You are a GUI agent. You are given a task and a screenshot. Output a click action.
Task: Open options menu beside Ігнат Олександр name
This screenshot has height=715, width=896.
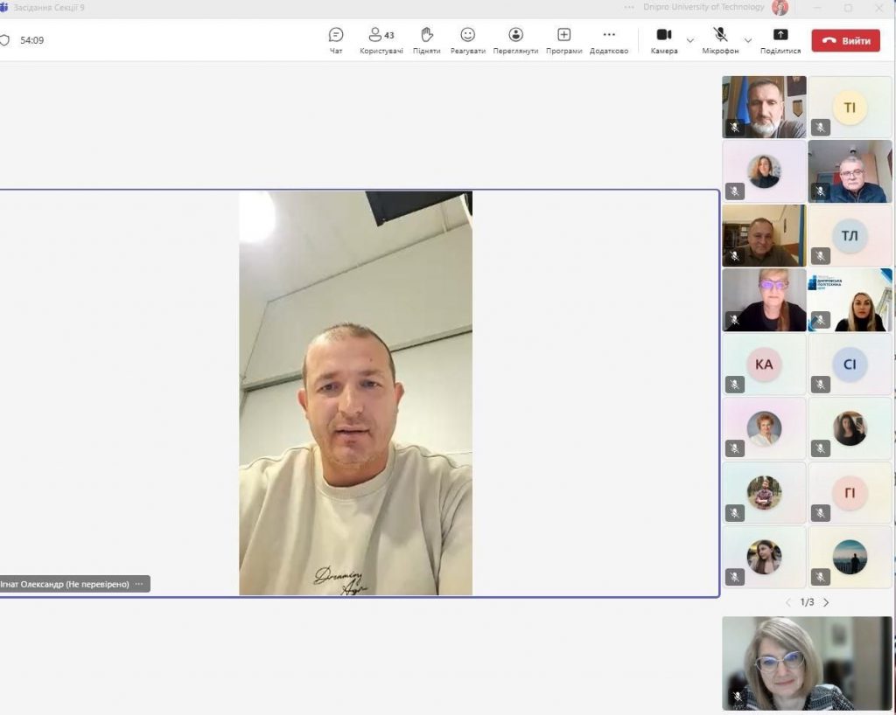tap(139, 584)
